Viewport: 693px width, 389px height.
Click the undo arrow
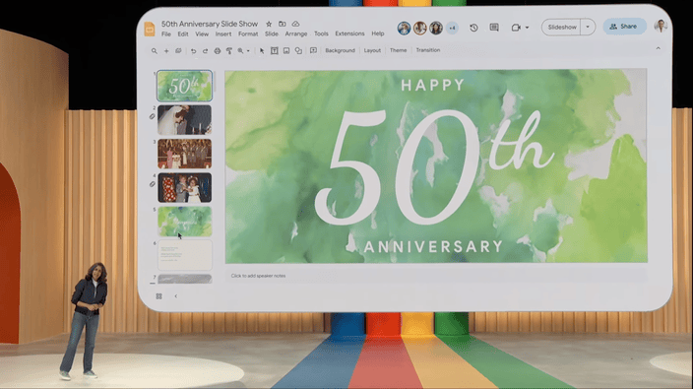193,51
